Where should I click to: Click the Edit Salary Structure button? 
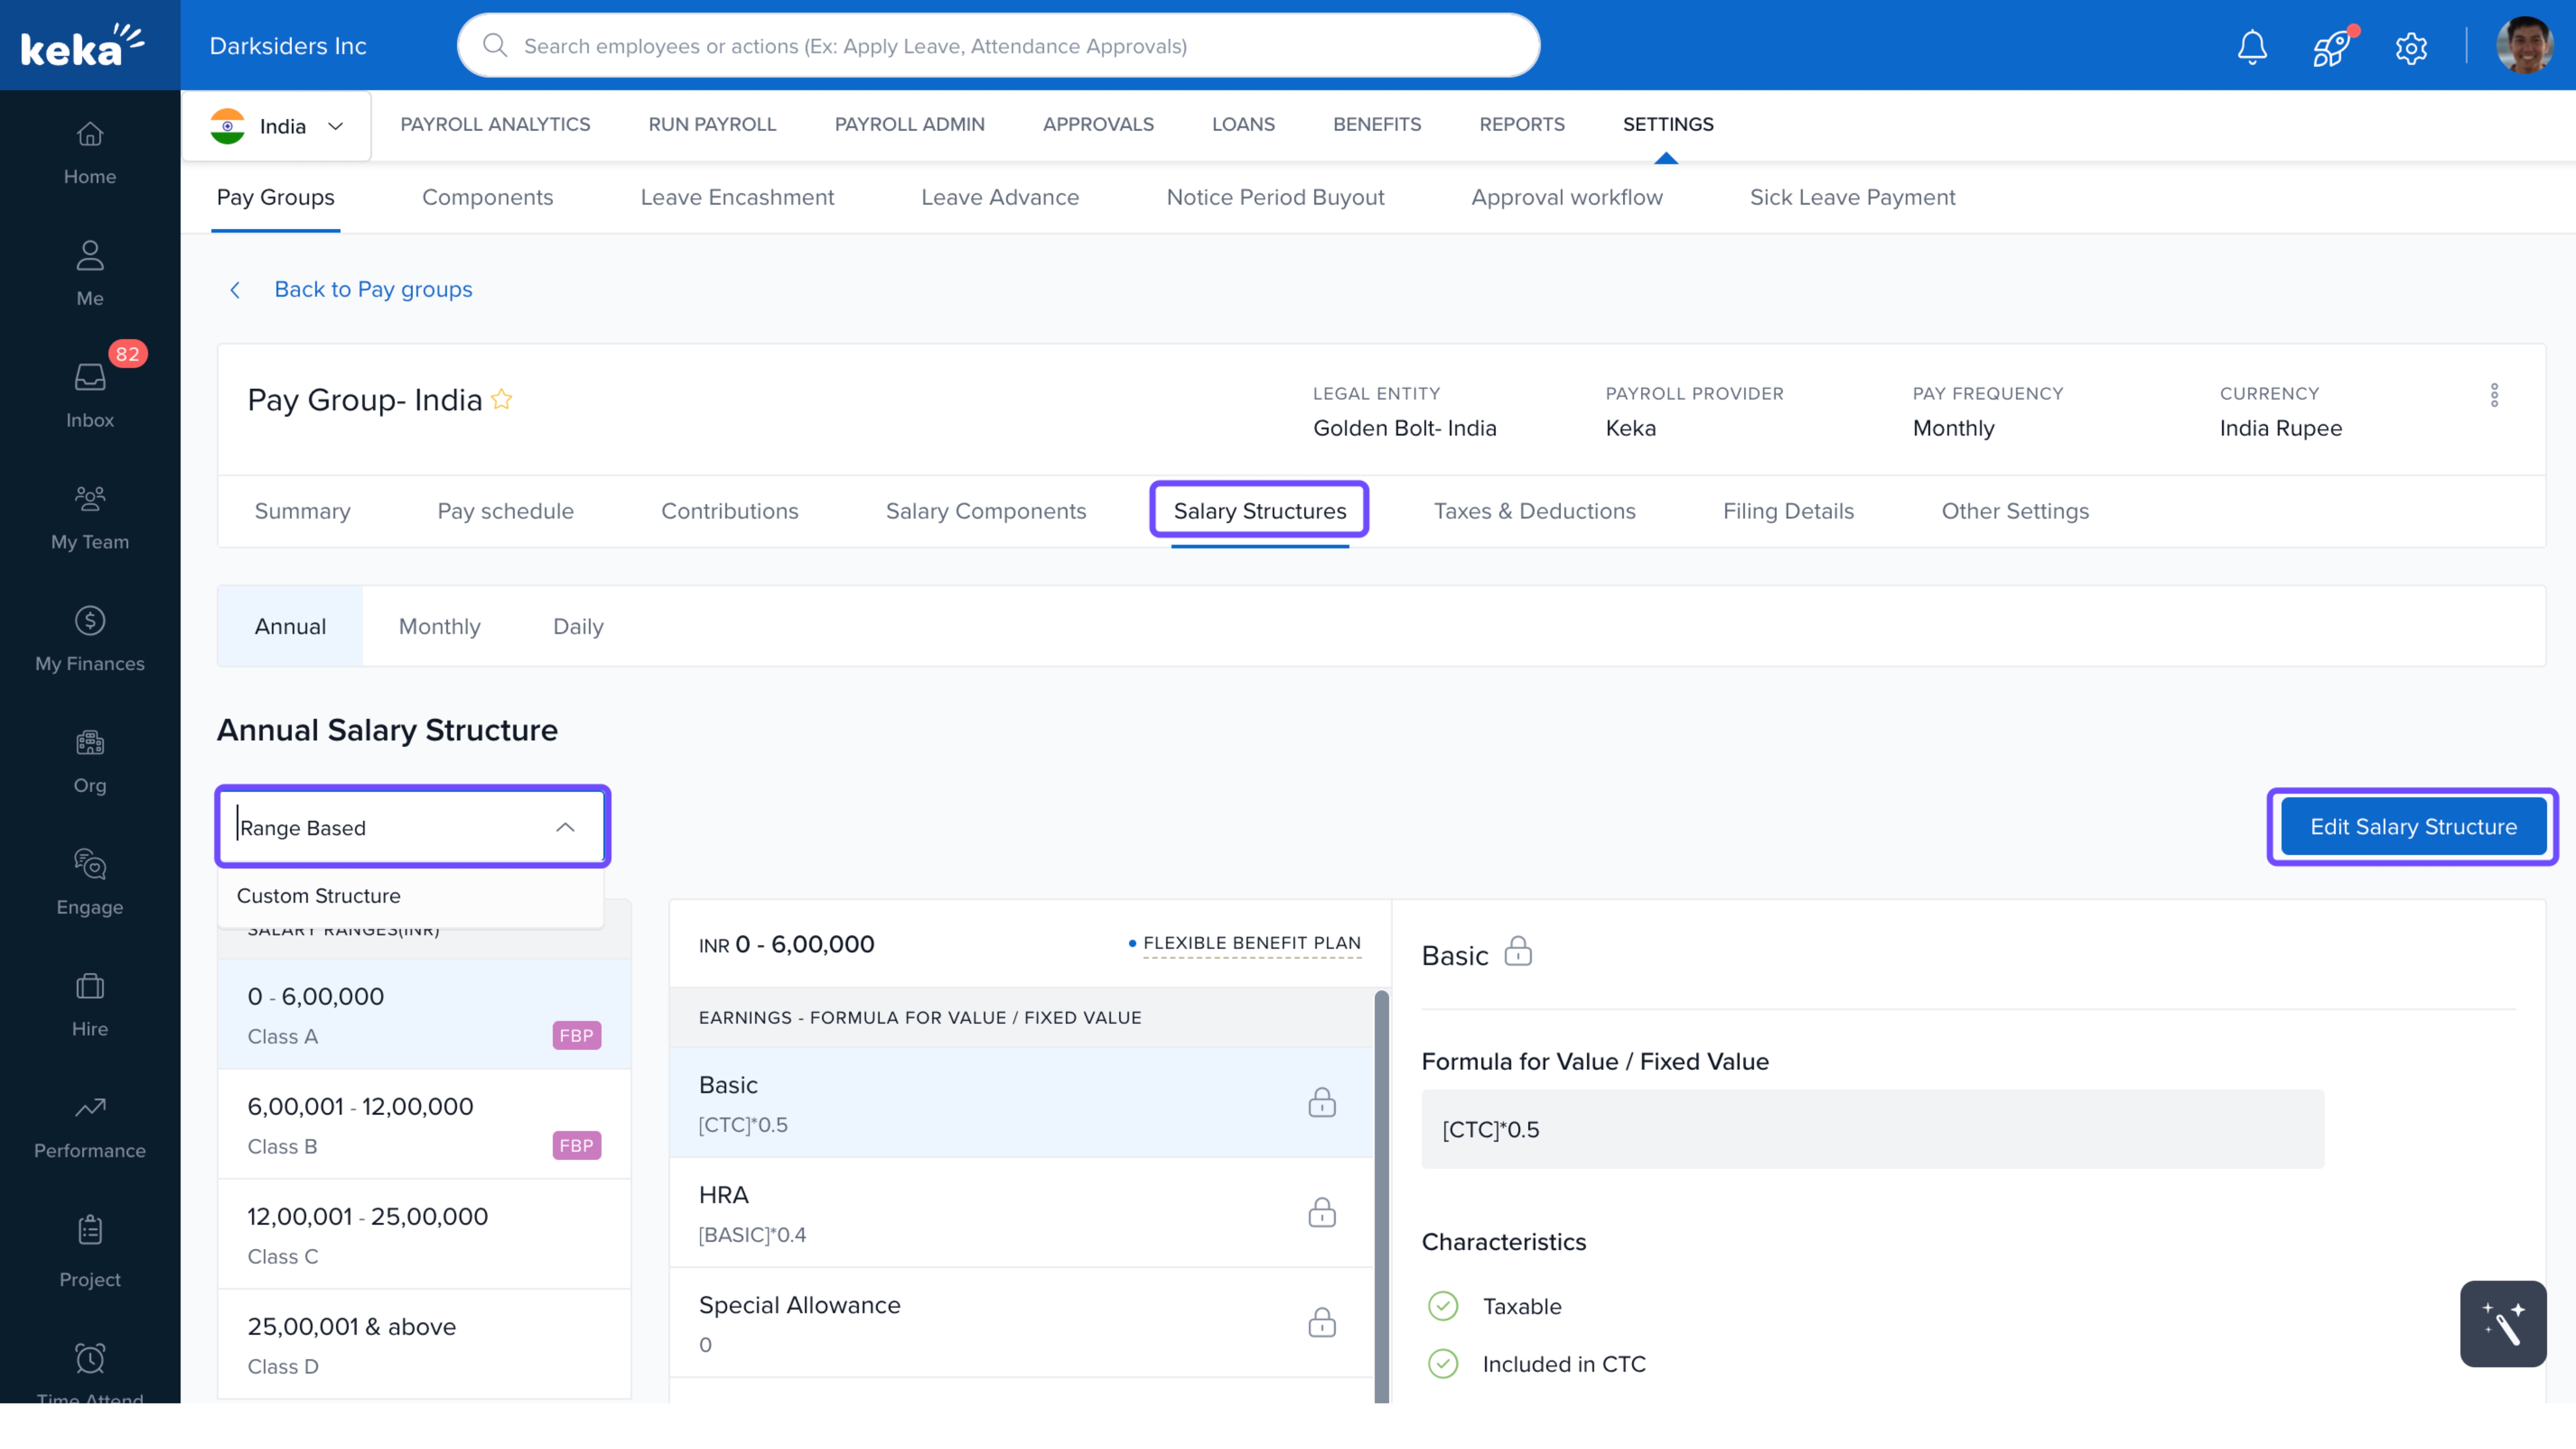tap(2412, 827)
